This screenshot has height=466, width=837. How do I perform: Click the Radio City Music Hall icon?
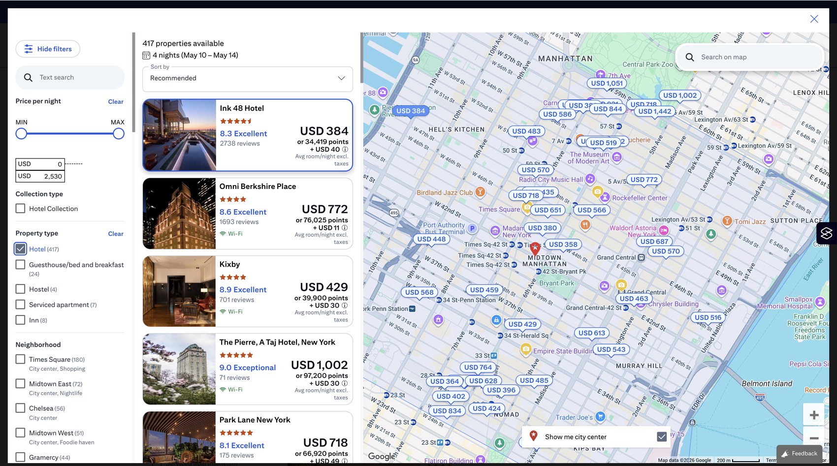pos(590,179)
